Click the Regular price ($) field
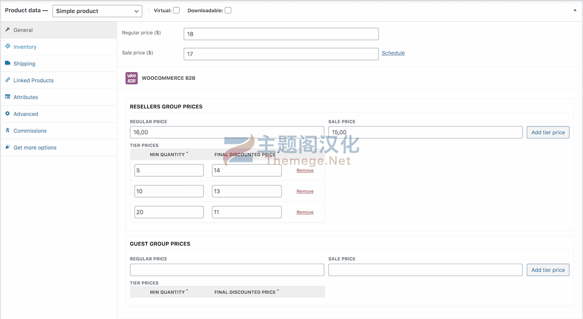The width and height of the screenshot is (583, 319). point(281,34)
